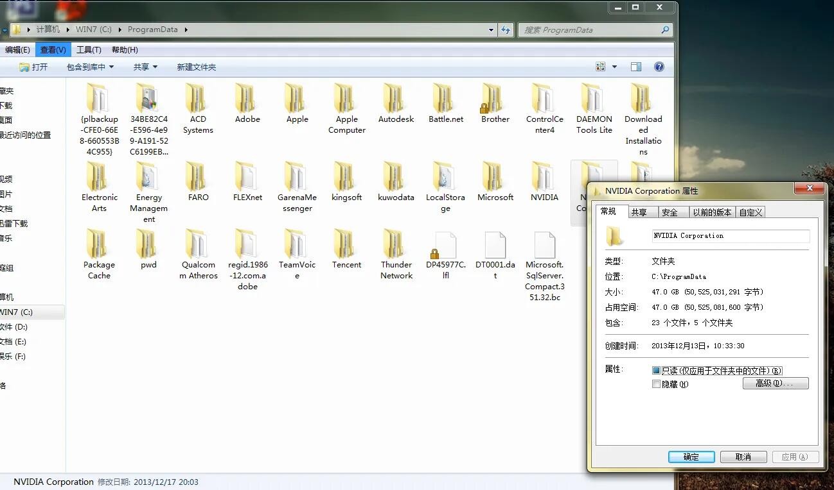Select the ControlCenter4 folder
Image resolution: width=834 pixels, height=490 pixels.
[x=544, y=108]
